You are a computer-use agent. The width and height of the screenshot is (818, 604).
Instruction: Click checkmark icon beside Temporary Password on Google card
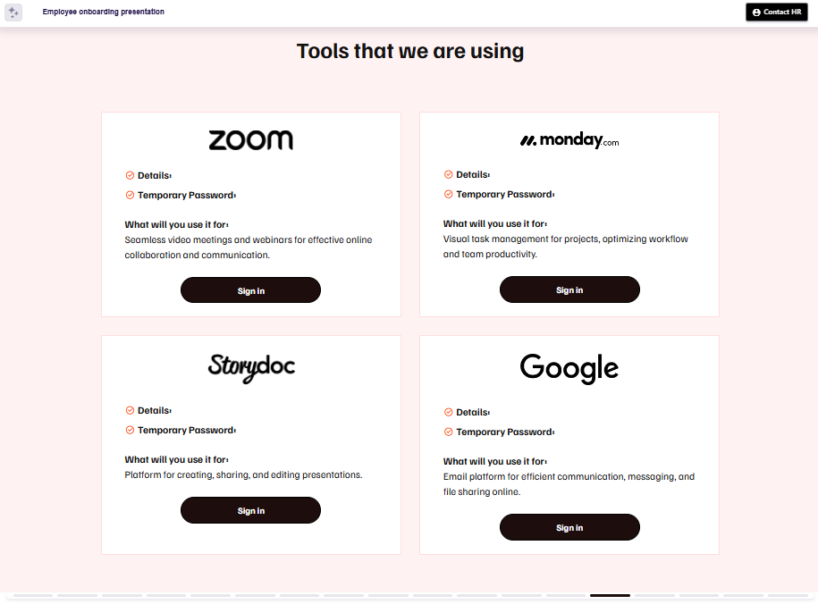448,432
